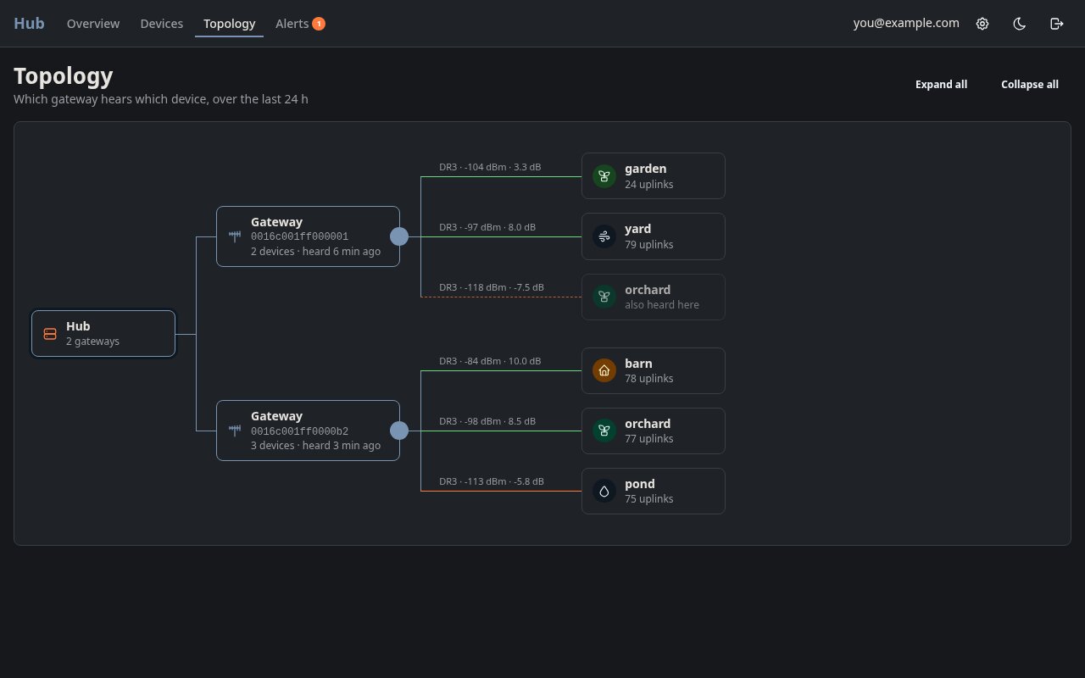1085x678 pixels.
Task: Select the Topology tab
Action: 230,24
